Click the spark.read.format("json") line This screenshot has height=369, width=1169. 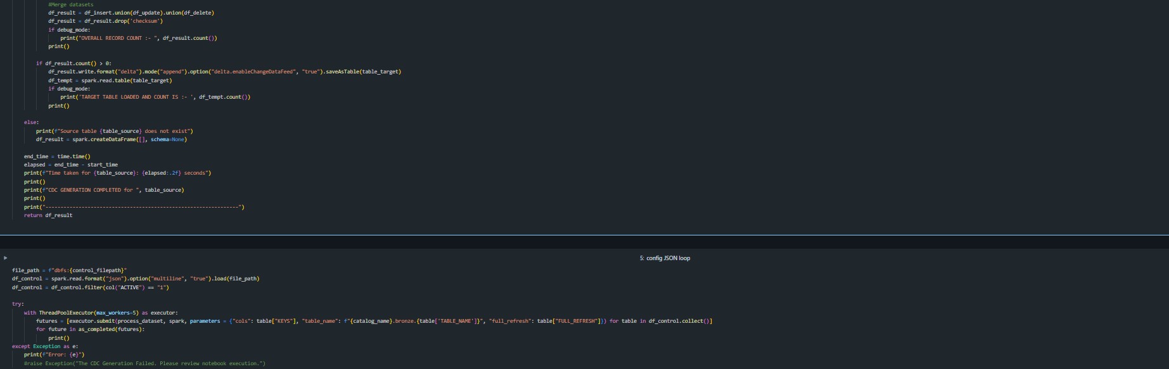tap(136, 278)
